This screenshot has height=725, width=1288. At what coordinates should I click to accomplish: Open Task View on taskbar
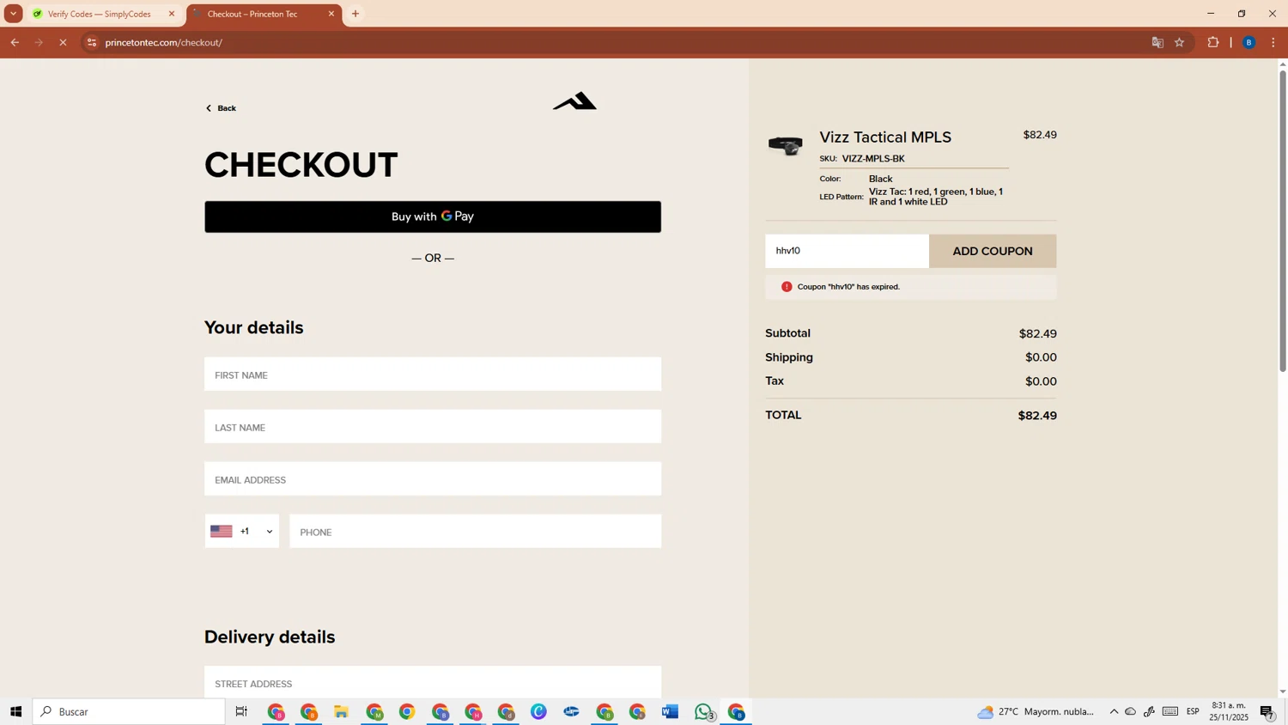pos(242,711)
